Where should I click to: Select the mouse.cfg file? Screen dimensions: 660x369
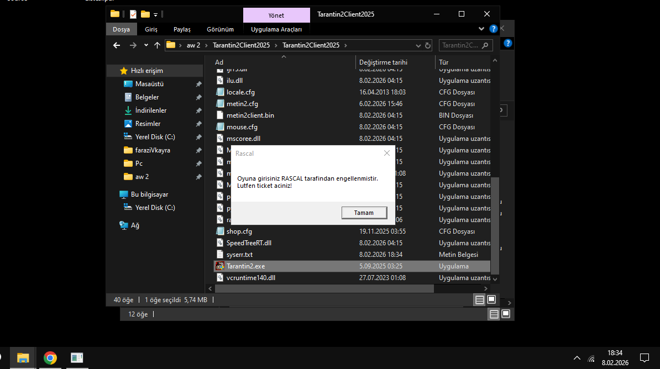(242, 127)
